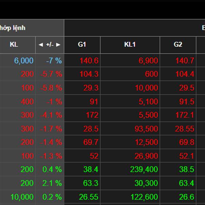Click G1 price 63.3

[x=91, y=183]
